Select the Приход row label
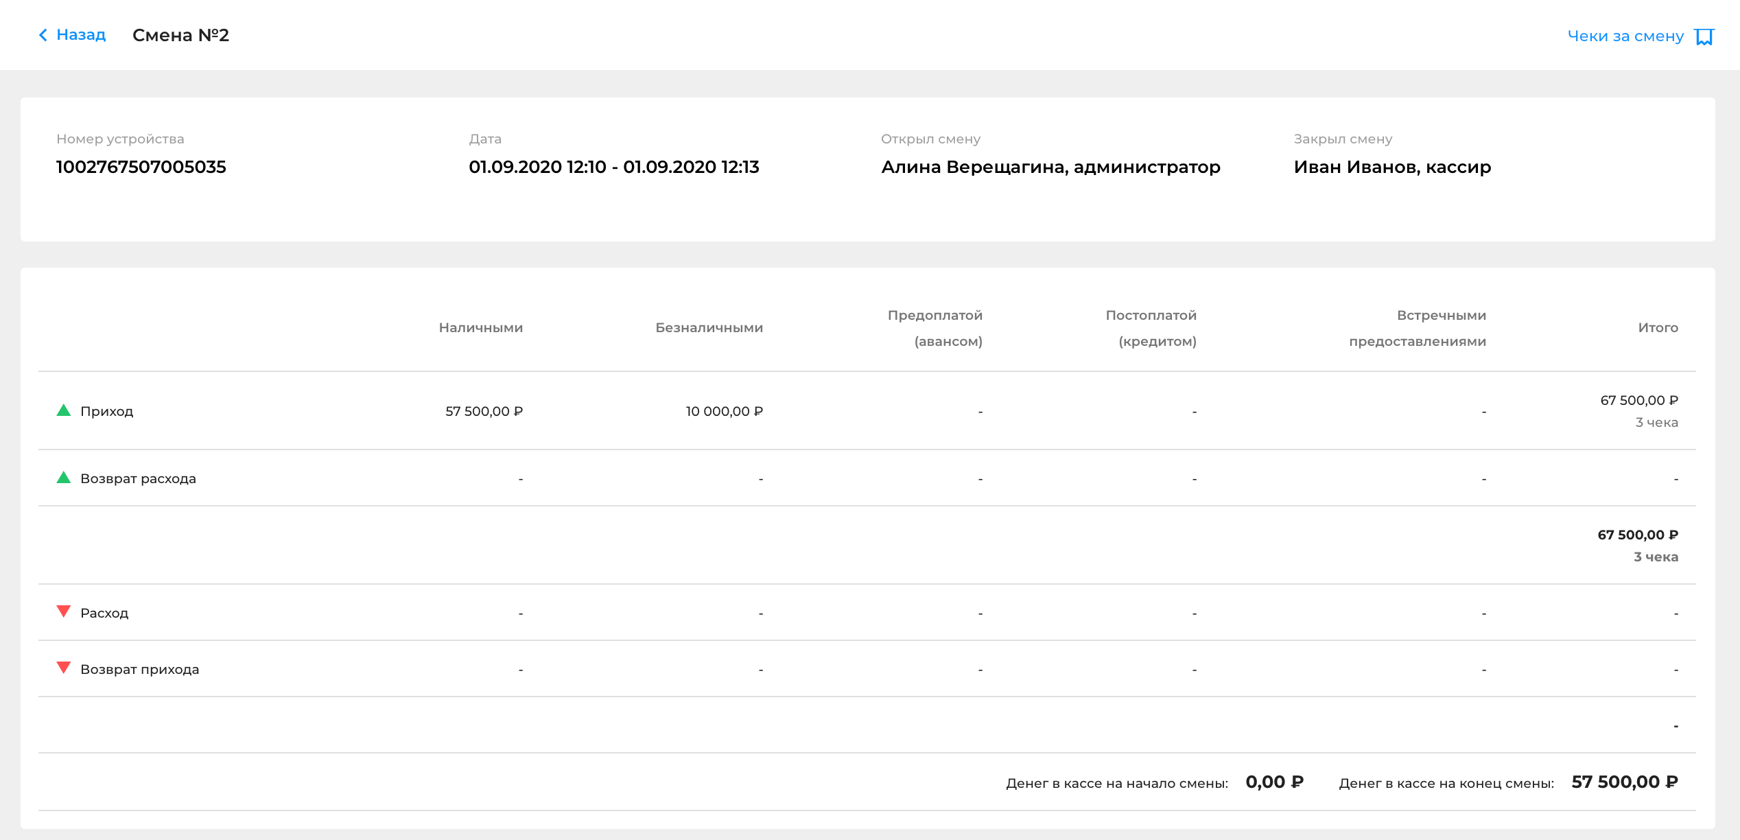1740x840 pixels. click(x=106, y=411)
